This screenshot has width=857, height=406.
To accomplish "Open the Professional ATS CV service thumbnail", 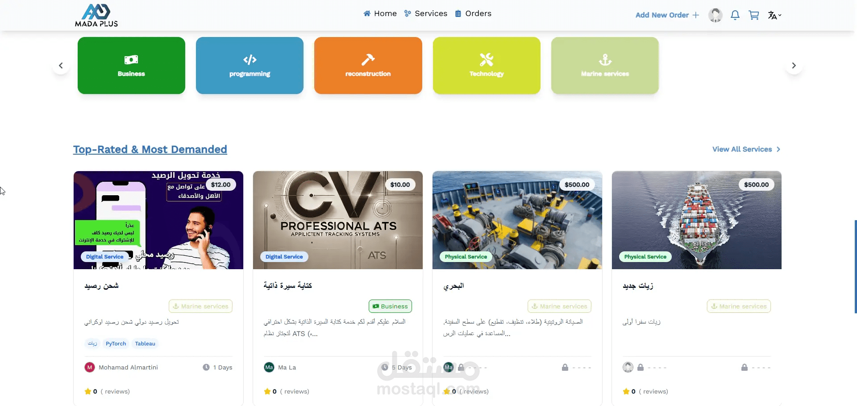I will coord(337,220).
